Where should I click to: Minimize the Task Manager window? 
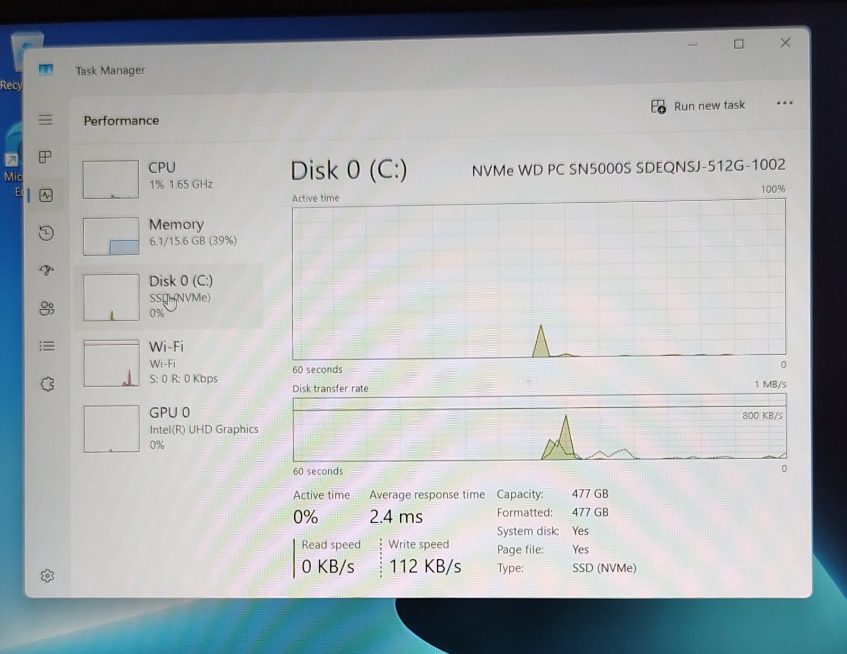tap(693, 44)
